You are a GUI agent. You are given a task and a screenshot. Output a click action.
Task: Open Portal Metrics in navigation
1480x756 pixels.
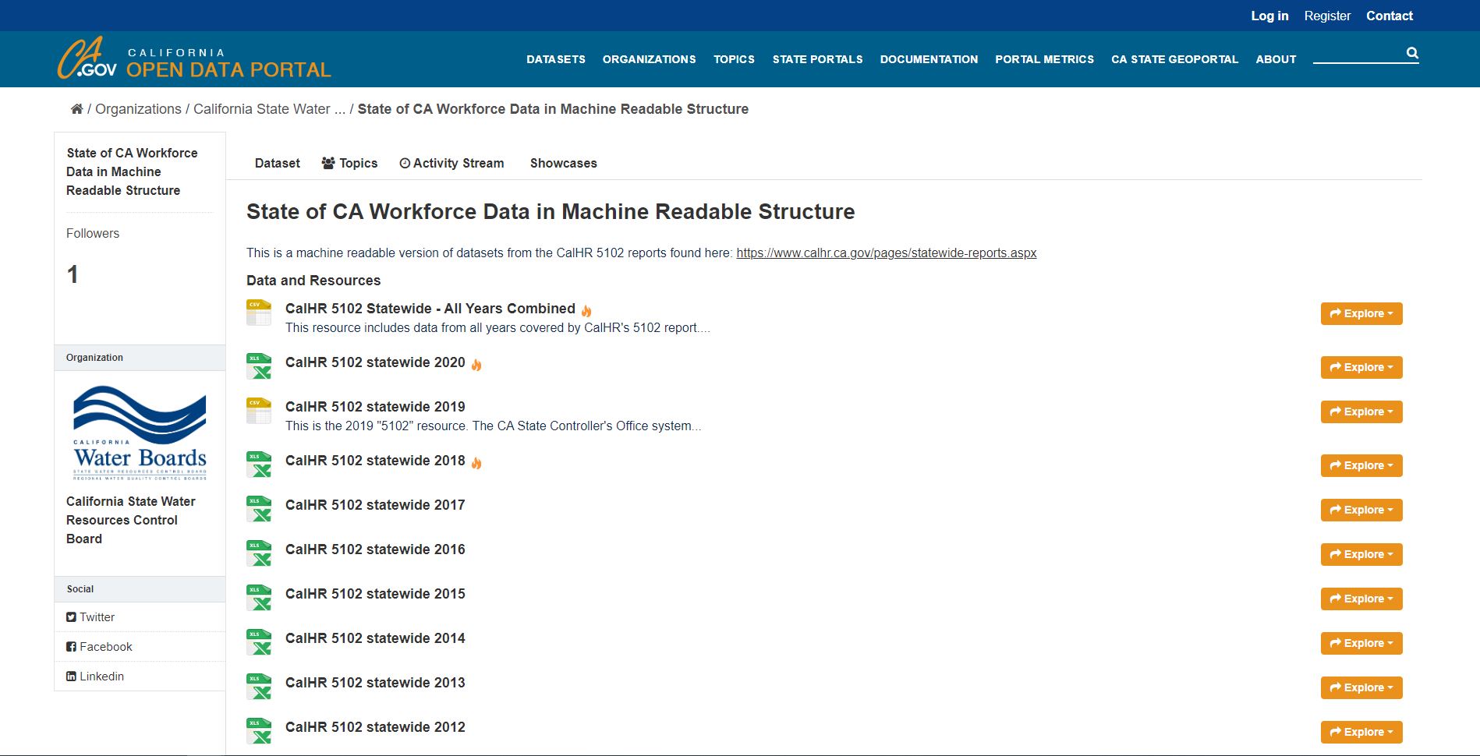(x=1044, y=59)
